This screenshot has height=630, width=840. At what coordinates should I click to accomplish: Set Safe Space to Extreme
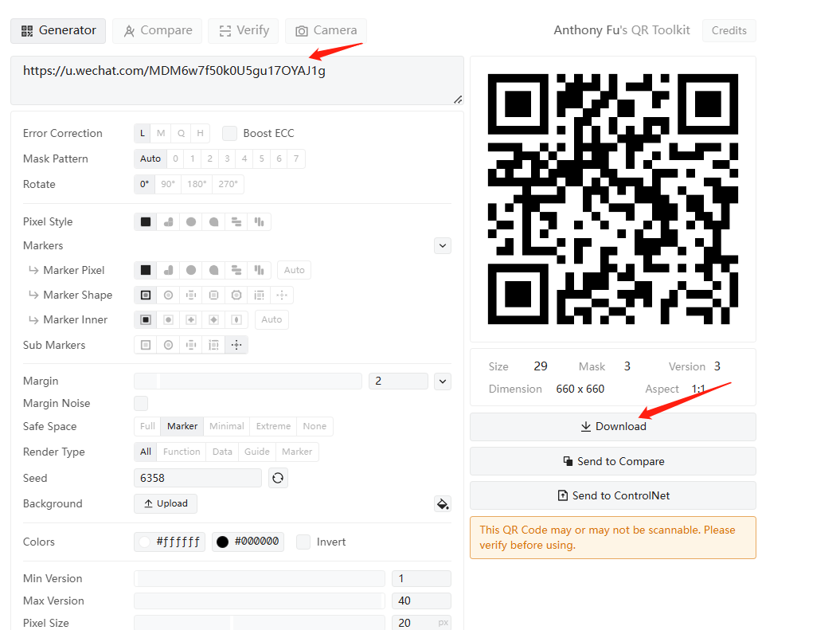point(273,426)
